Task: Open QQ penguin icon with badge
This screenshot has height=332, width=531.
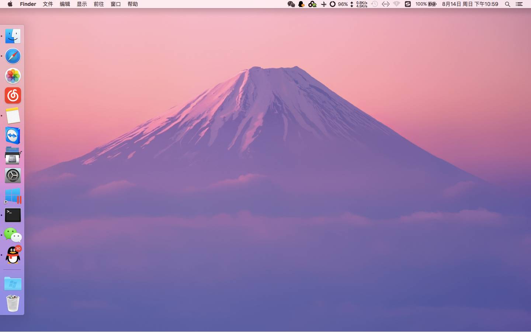Action: [13, 255]
